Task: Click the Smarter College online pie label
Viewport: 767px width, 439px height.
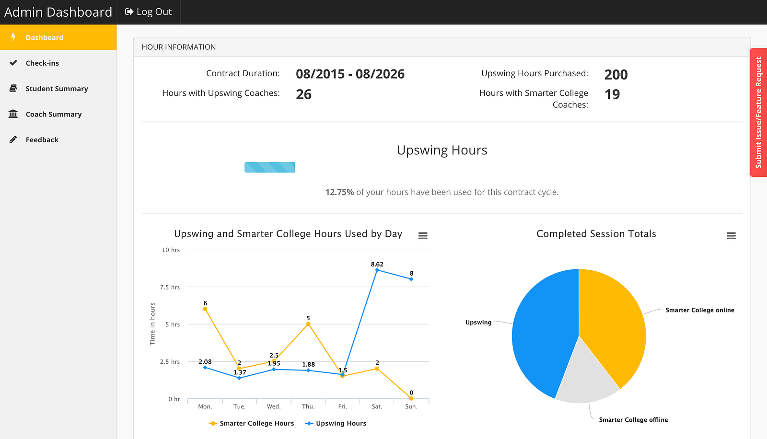Action: click(700, 310)
